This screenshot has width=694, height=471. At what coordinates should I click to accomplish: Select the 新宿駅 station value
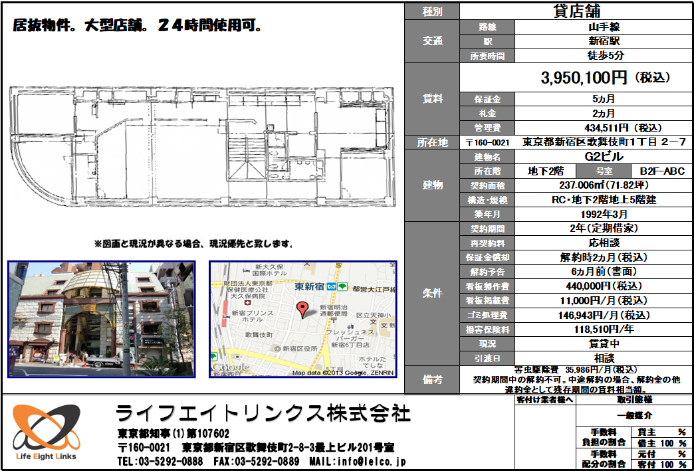(604, 41)
